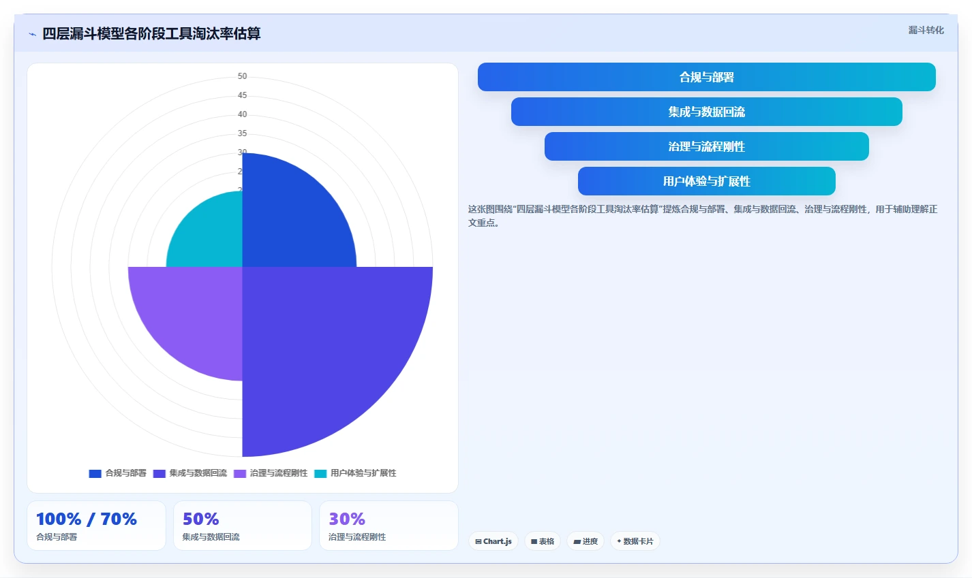Image resolution: width=972 pixels, height=578 pixels.
Task: Click the 表格 tag chip
Action: pyautogui.click(x=543, y=541)
